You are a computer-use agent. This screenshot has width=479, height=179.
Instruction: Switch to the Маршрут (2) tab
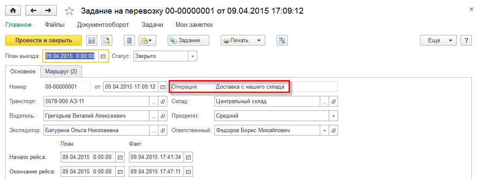click(x=61, y=71)
